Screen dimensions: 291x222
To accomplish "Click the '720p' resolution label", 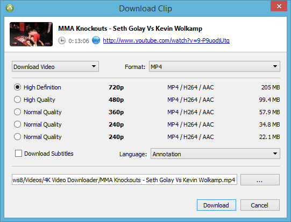I will pyautogui.click(x=116, y=87).
